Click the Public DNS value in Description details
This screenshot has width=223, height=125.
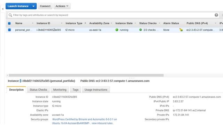[x=197, y=97]
